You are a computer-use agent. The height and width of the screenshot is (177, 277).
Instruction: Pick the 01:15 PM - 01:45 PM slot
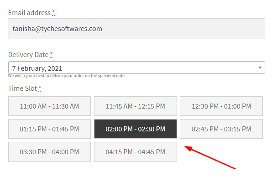coord(49,129)
